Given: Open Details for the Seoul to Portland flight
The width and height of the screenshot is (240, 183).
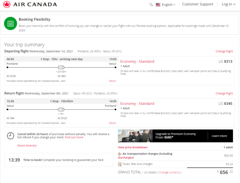Looking at the screenshot, I should pos(112,123).
